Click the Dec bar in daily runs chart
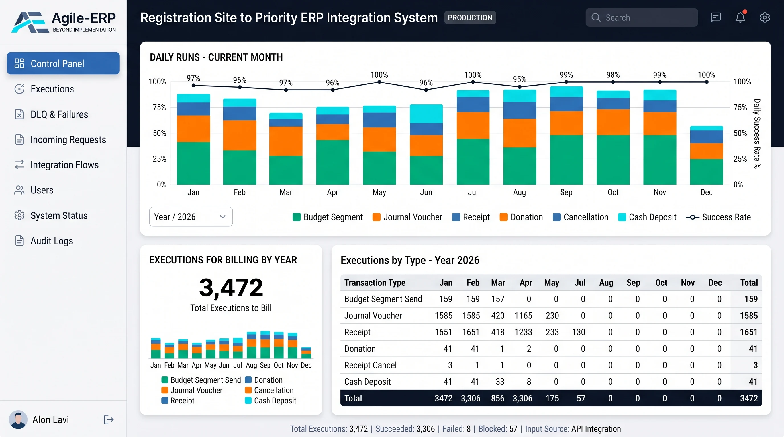Image resolution: width=784 pixels, height=437 pixels. tap(707, 155)
